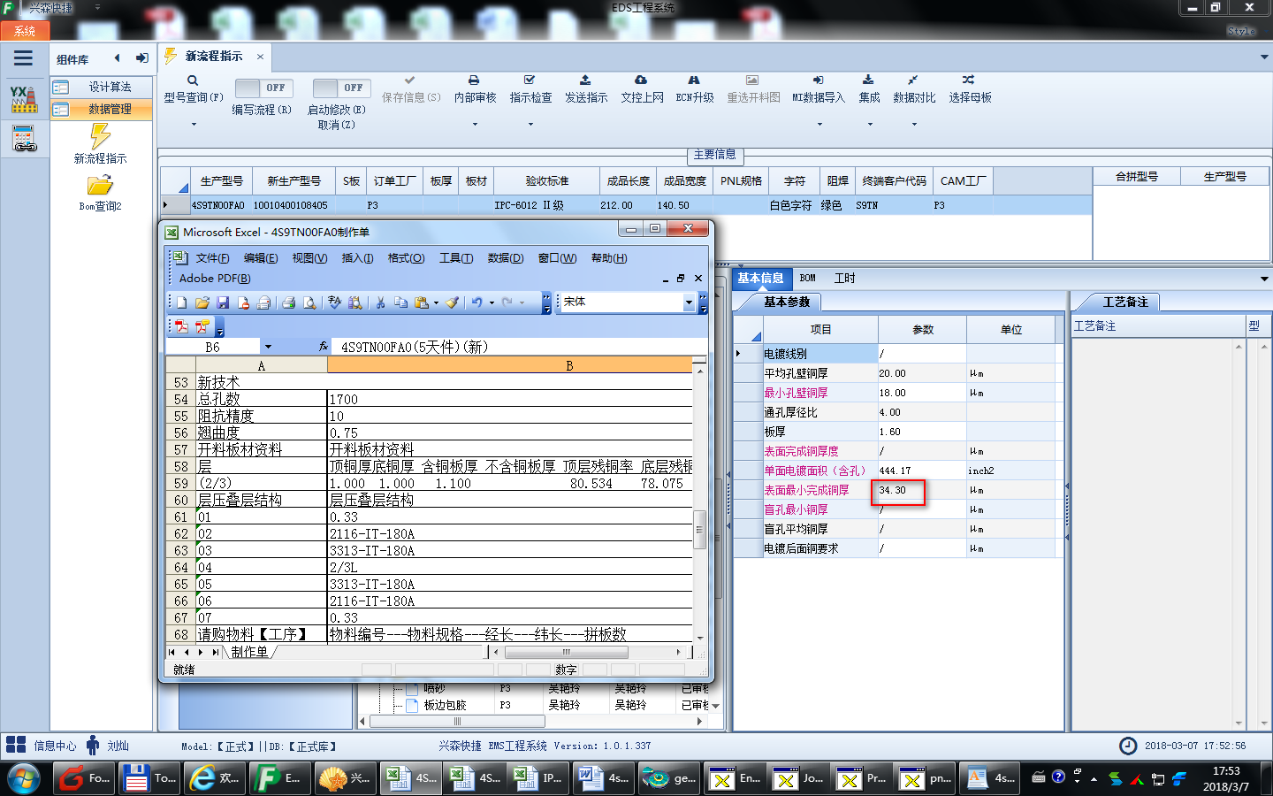Open Windows Start button
1273x796 pixels.
[24, 779]
